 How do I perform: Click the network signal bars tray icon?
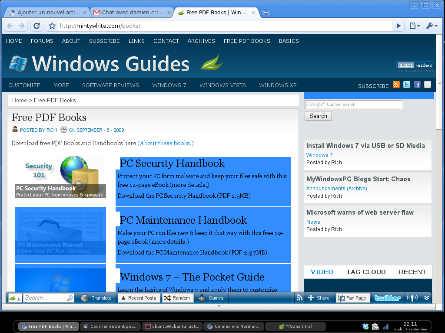385,327
